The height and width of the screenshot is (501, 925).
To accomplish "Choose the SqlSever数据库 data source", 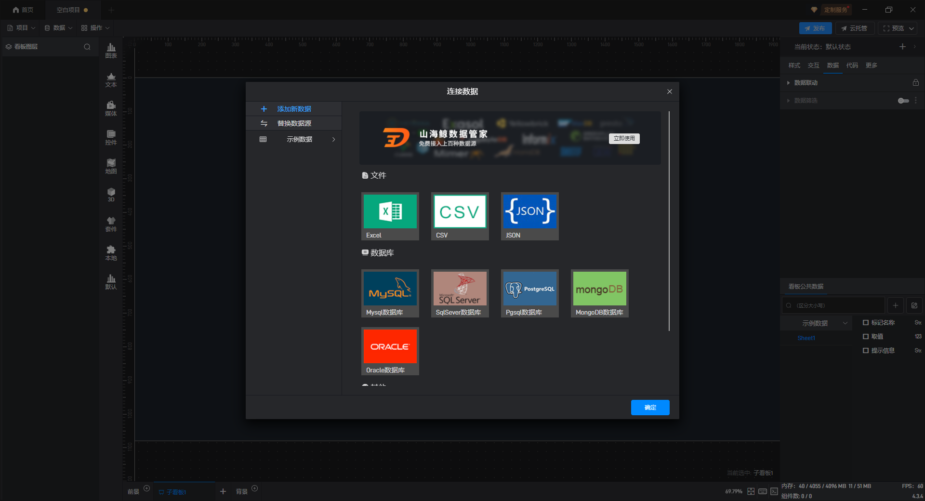I will tap(460, 293).
